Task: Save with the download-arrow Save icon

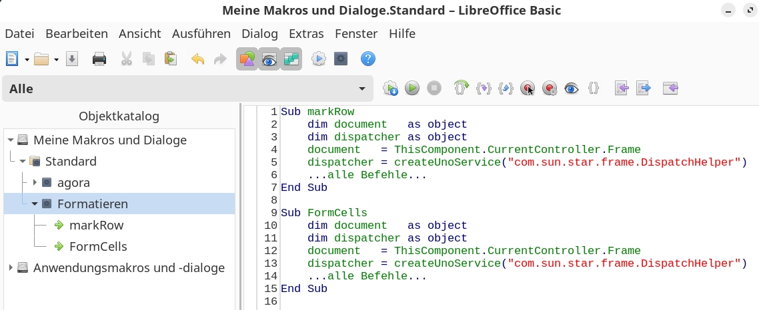Action: coord(72,59)
